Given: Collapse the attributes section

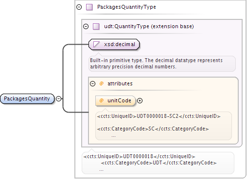Looking at the screenshot, I should (92, 83).
